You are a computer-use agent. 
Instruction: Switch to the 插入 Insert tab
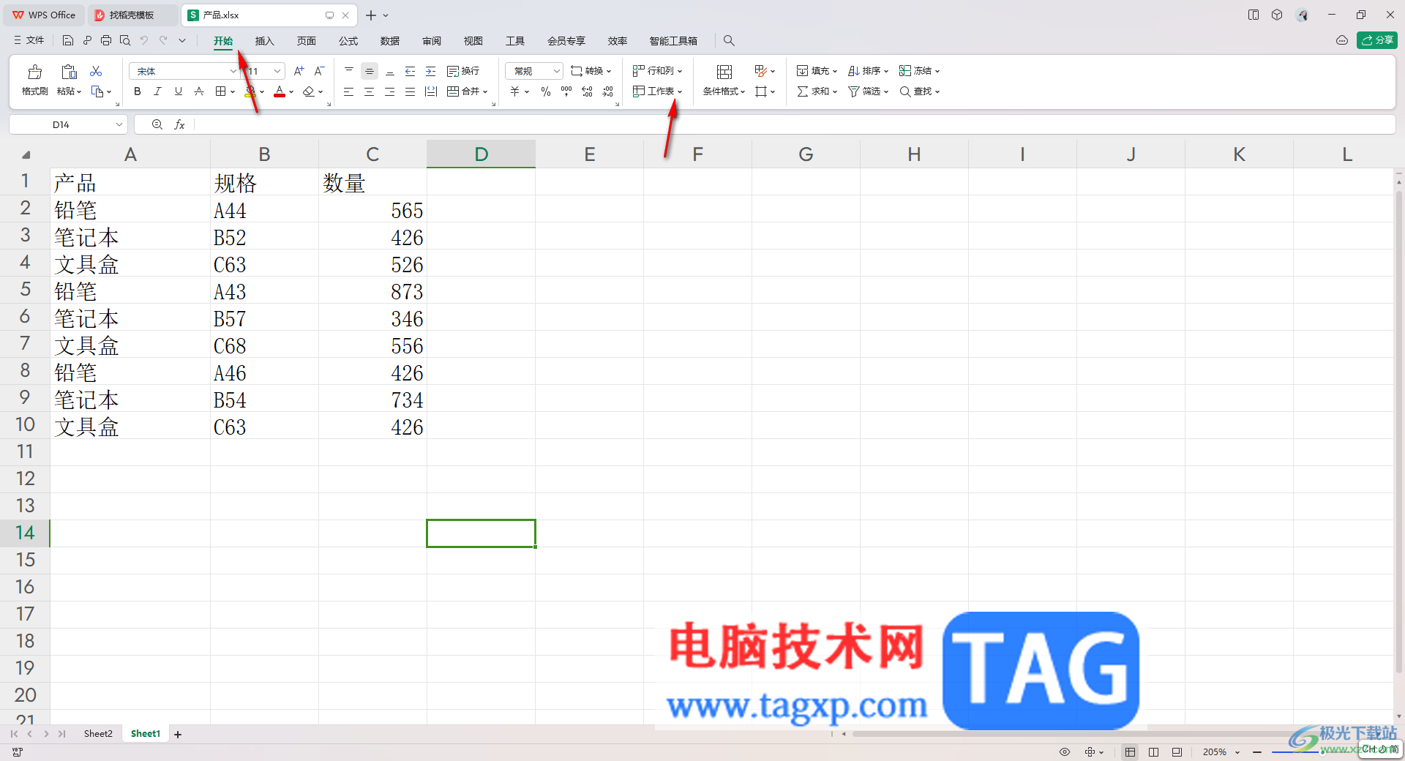pyautogui.click(x=264, y=41)
